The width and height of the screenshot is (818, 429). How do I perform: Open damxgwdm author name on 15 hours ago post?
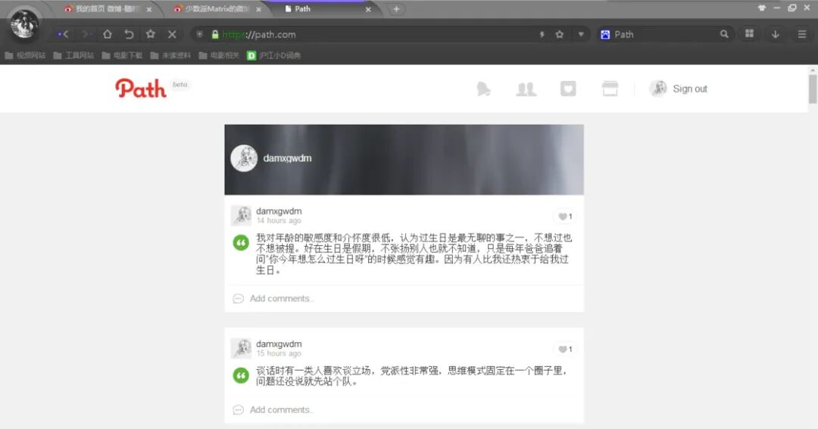click(279, 344)
